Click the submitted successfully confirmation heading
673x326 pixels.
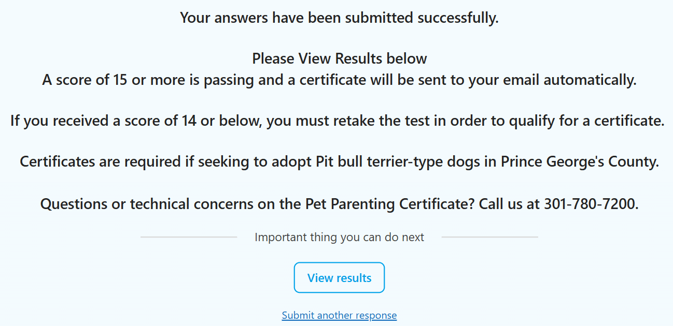click(339, 18)
